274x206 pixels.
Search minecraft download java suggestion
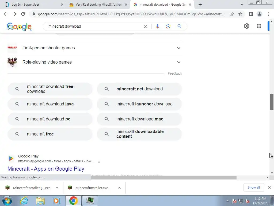point(50,104)
